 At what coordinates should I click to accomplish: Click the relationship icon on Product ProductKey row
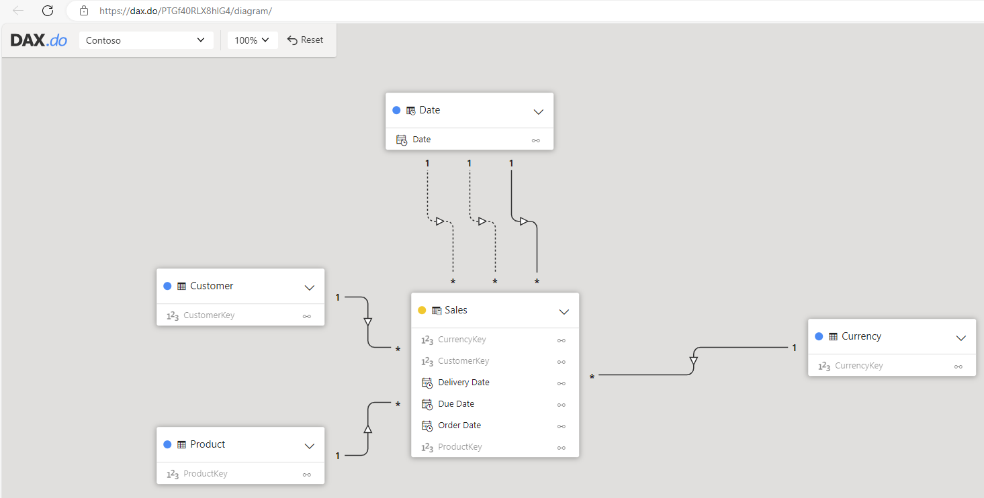tap(306, 475)
